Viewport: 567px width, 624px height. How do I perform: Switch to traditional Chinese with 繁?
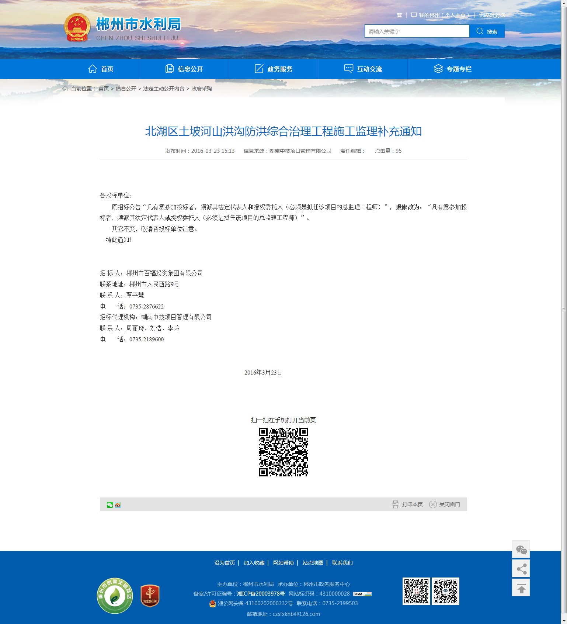pos(399,15)
